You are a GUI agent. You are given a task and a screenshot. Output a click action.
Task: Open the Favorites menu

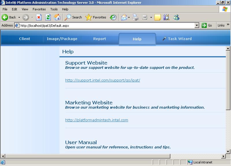pos(39,9)
